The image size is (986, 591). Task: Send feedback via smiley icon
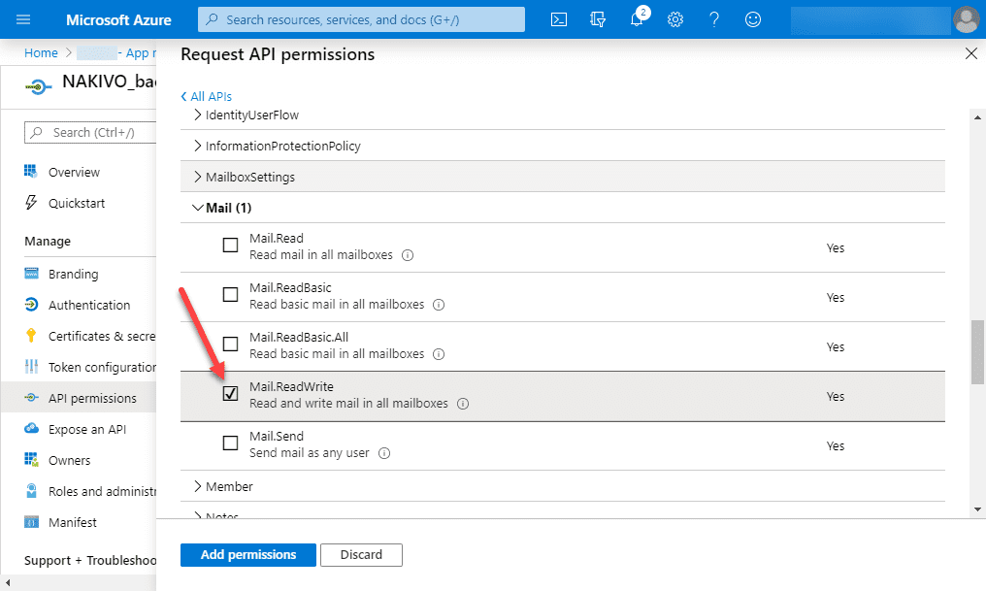click(x=753, y=19)
